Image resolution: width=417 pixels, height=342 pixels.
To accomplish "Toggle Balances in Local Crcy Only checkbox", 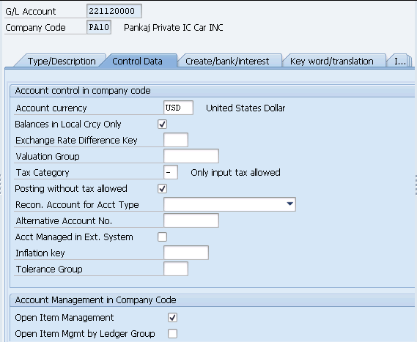I will tap(162, 124).
